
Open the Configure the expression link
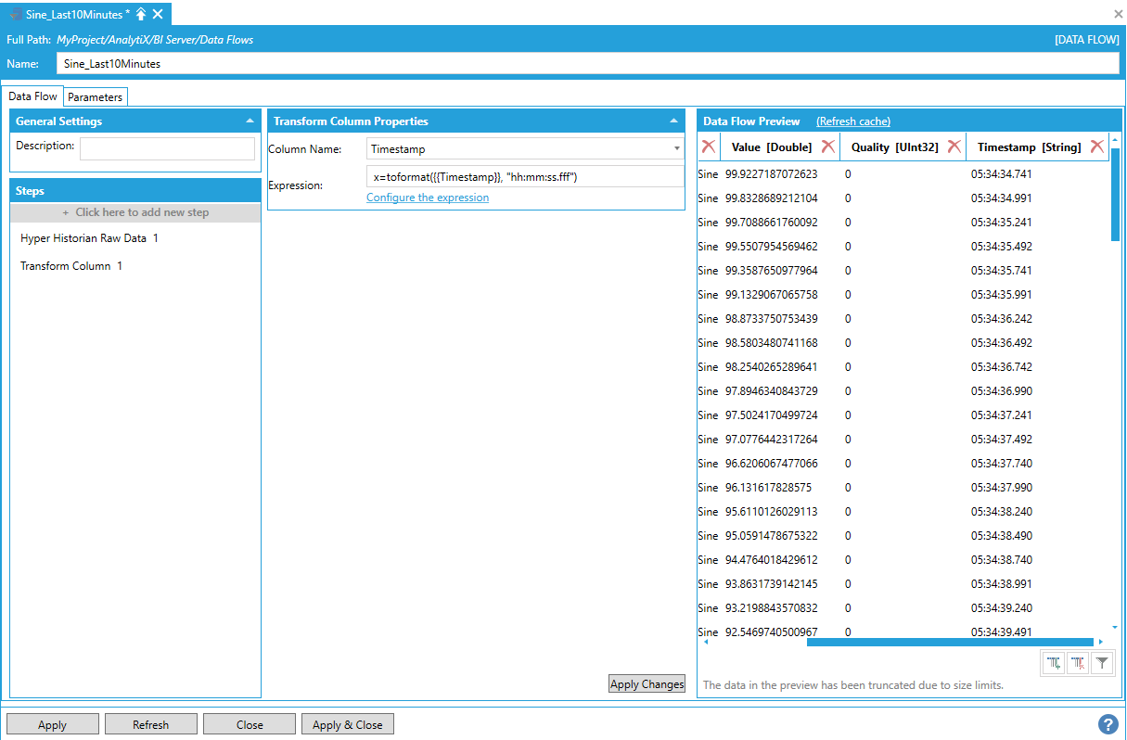[x=428, y=198]
